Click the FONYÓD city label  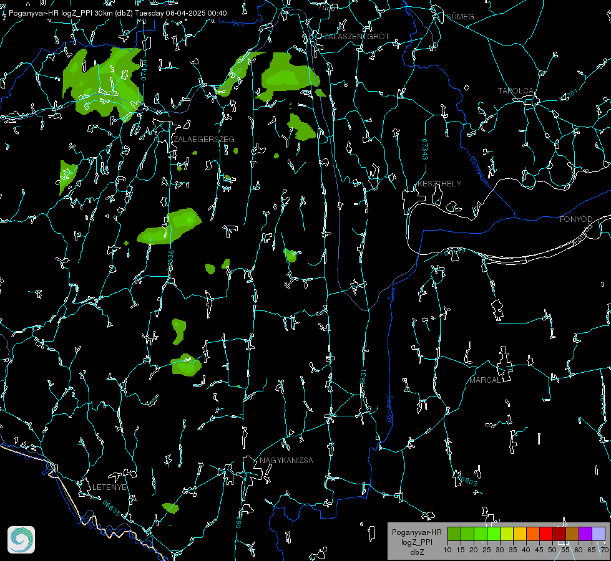pyautogui.click(x=576, y=219)
